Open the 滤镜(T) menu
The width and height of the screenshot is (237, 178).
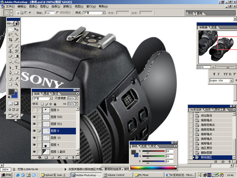coord(67,7)
